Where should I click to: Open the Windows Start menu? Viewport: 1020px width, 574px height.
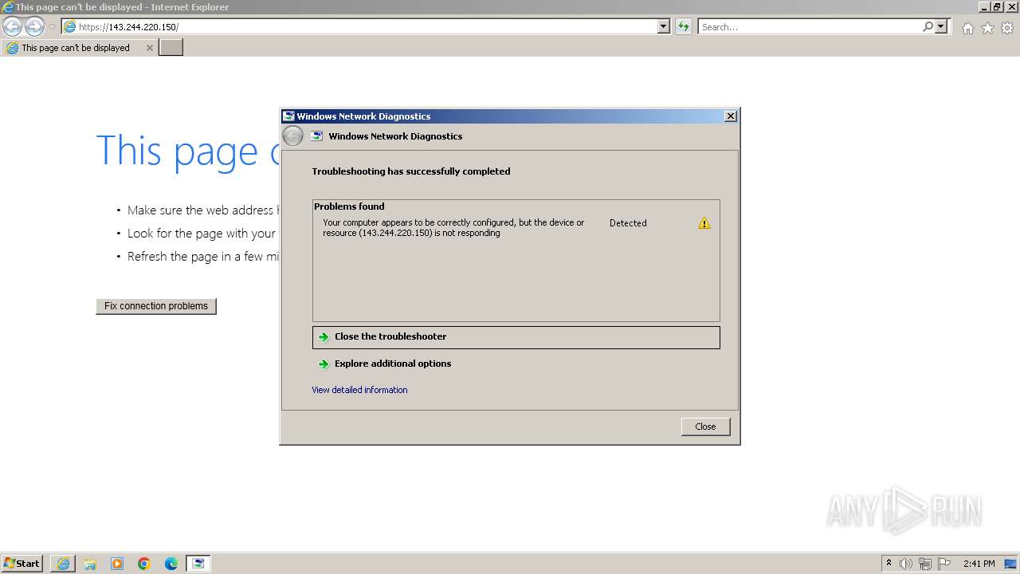point(22,564)
